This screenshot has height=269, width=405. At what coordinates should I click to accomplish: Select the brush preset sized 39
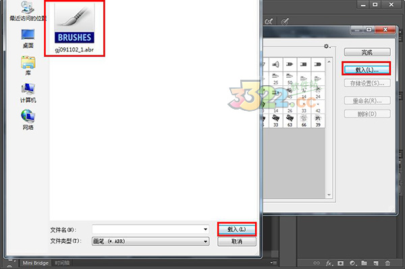[x=318, y=121]
